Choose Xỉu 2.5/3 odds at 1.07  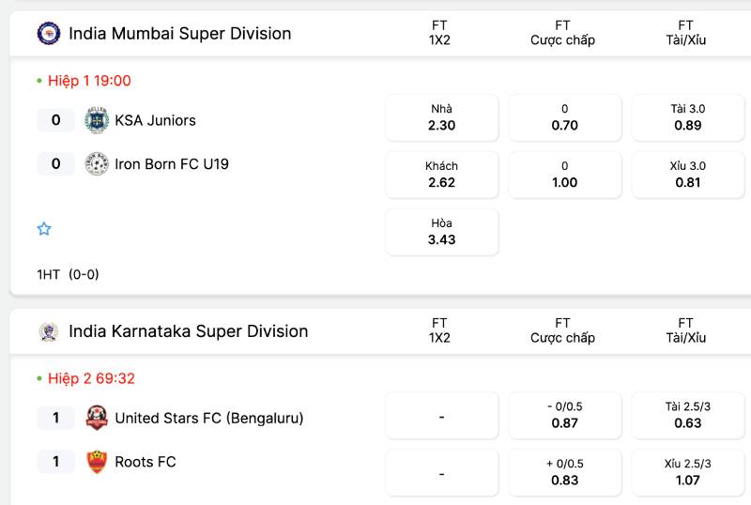coord(687,472)
